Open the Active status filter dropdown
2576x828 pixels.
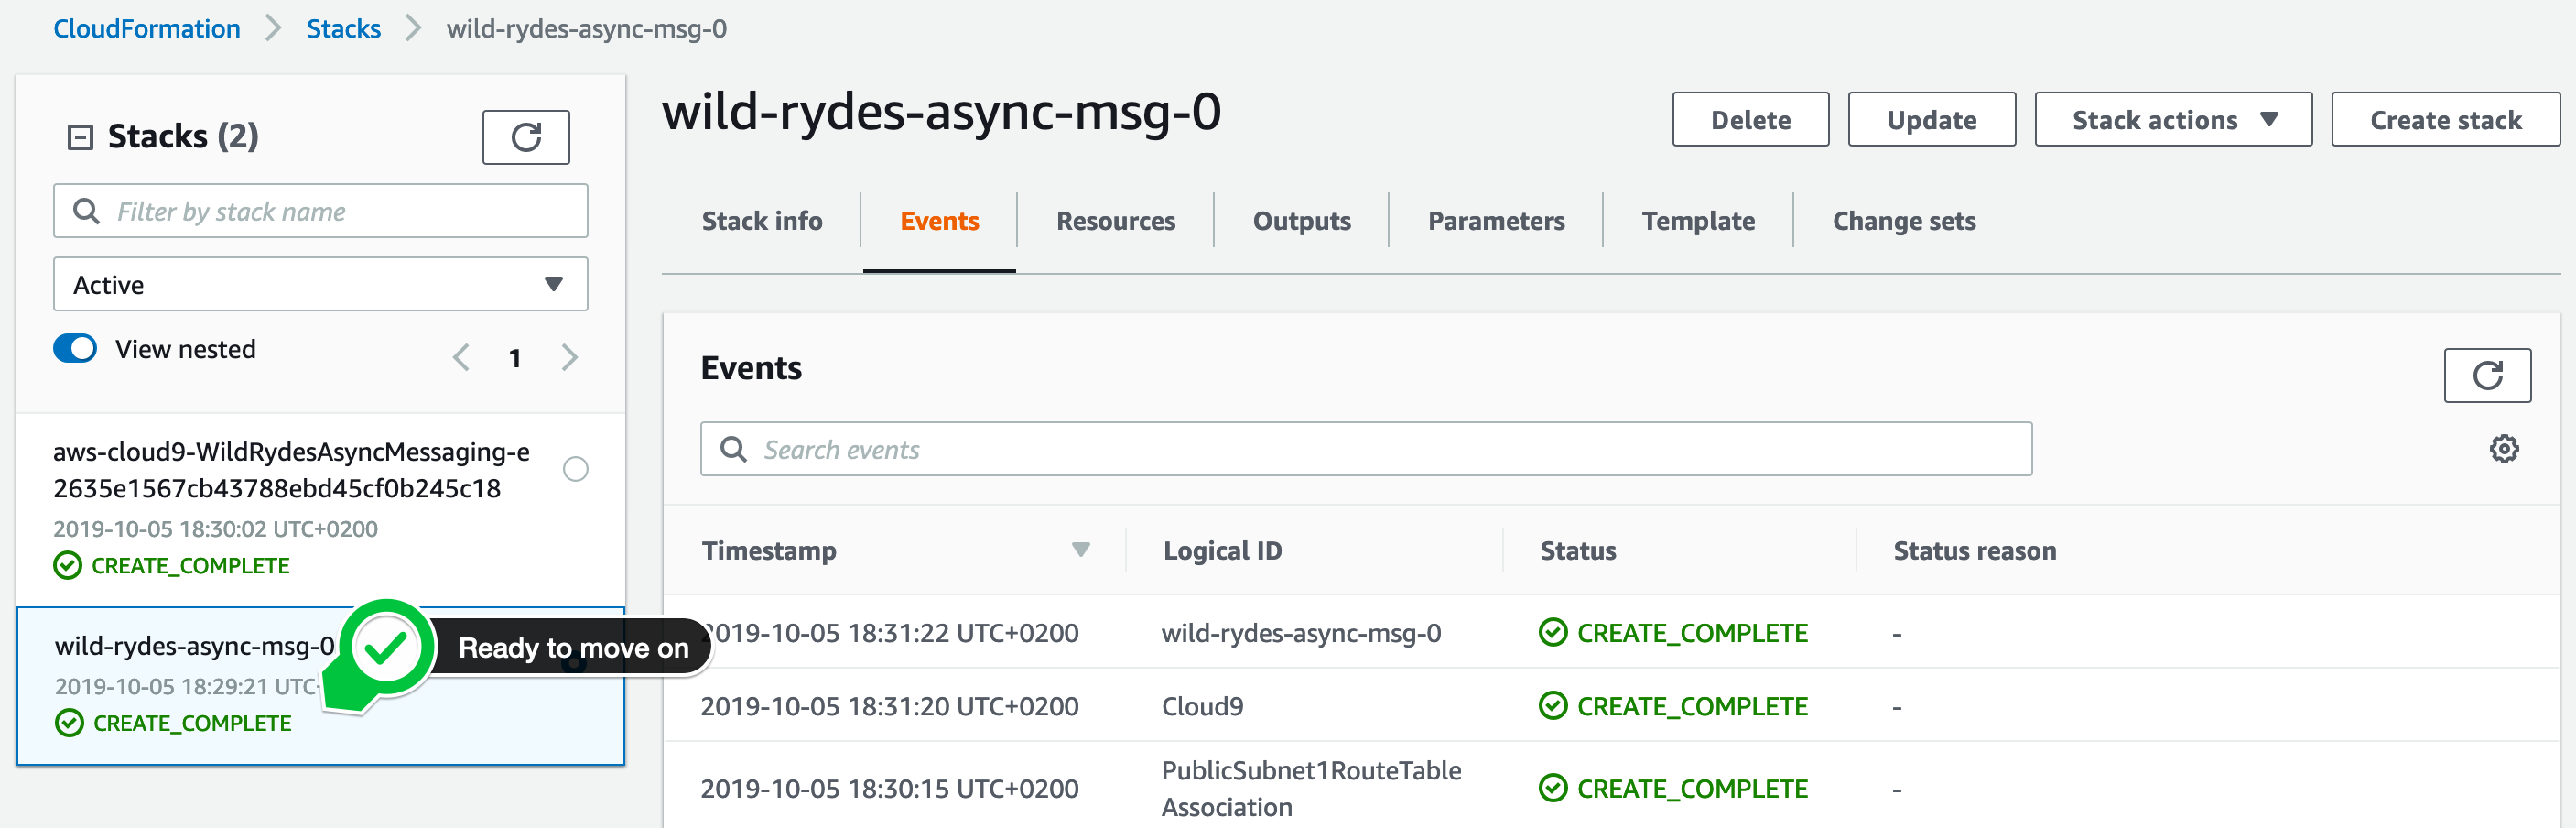pyautogui.click(x=320, y=284)
